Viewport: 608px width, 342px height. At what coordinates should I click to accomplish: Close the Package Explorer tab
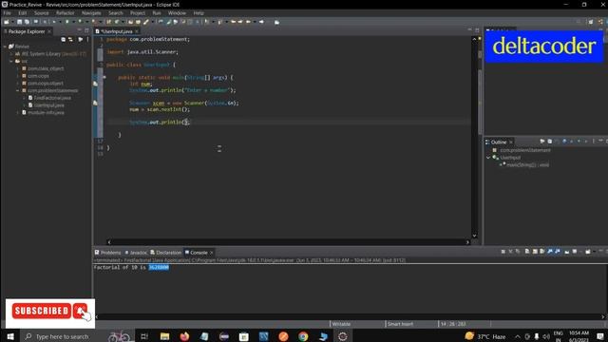click(49, 31)
